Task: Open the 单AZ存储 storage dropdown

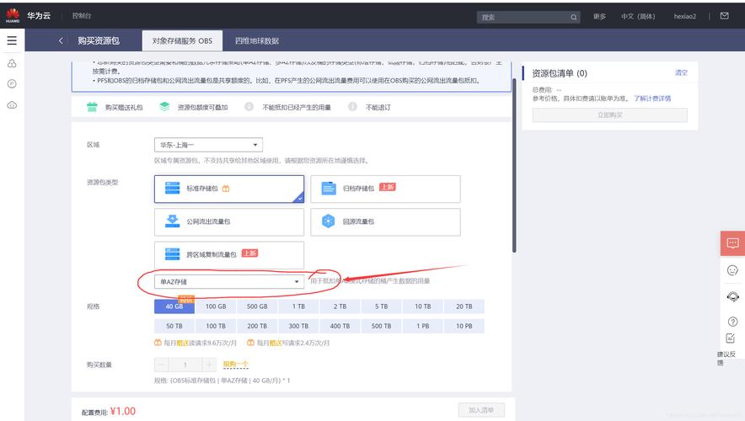Action: (x=229, y=281)
